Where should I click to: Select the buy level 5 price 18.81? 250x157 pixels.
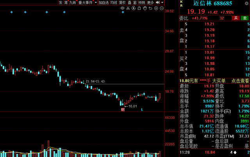point(209,75)
